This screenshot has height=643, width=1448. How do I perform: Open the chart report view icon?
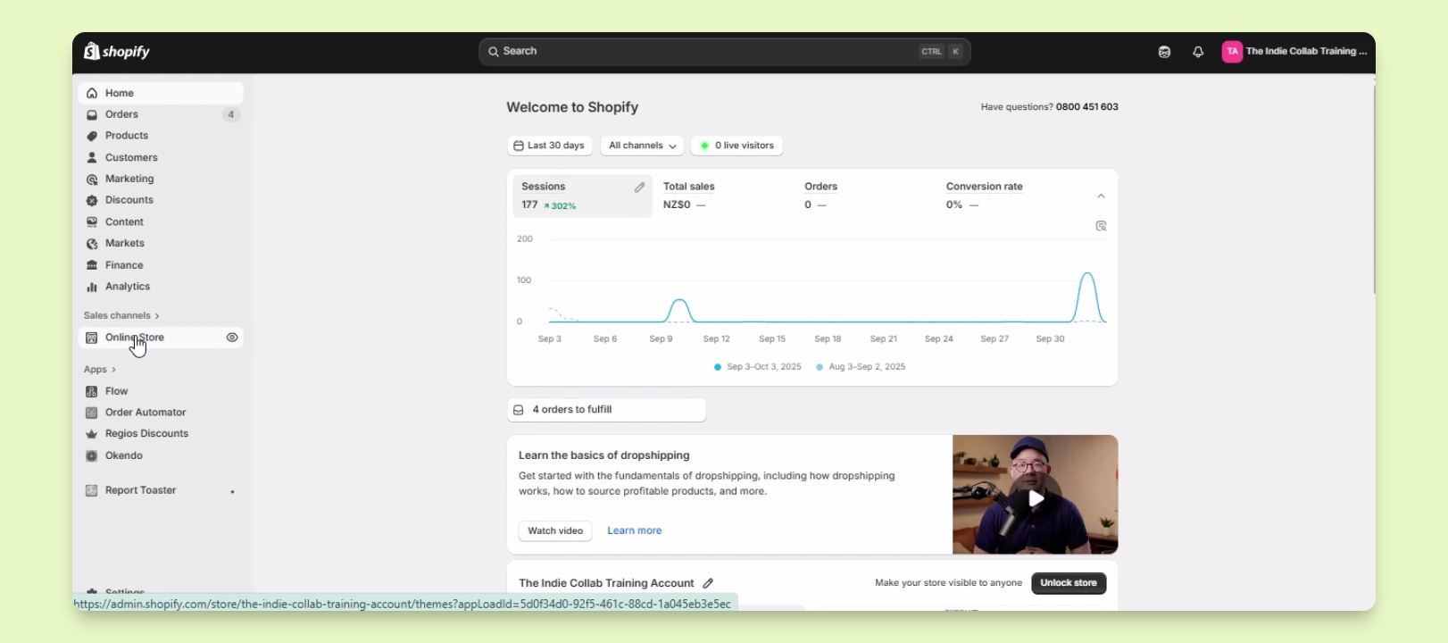[1101, 226]
